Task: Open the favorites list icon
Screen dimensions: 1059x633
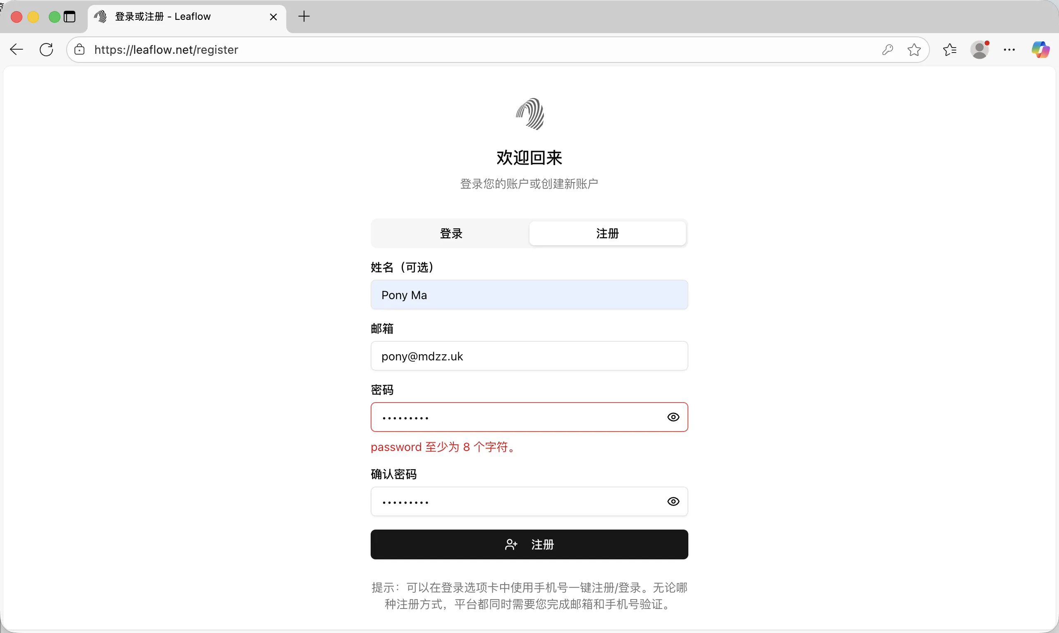Action: point(949,50)
